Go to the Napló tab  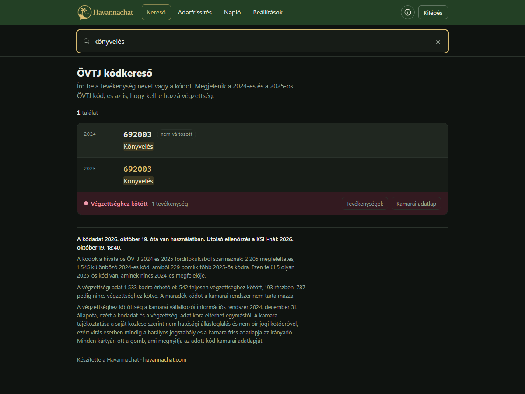tap(232, 12)
